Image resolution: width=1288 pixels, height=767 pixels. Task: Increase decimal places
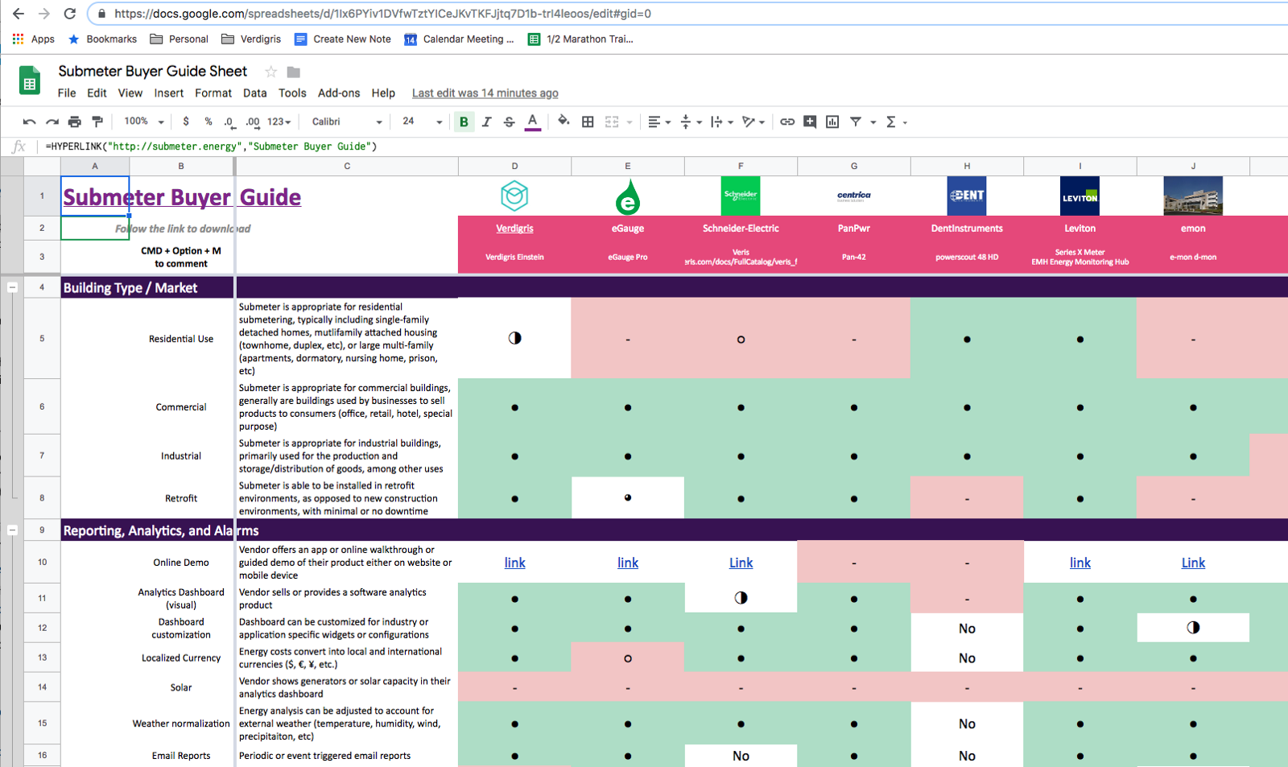253,122
